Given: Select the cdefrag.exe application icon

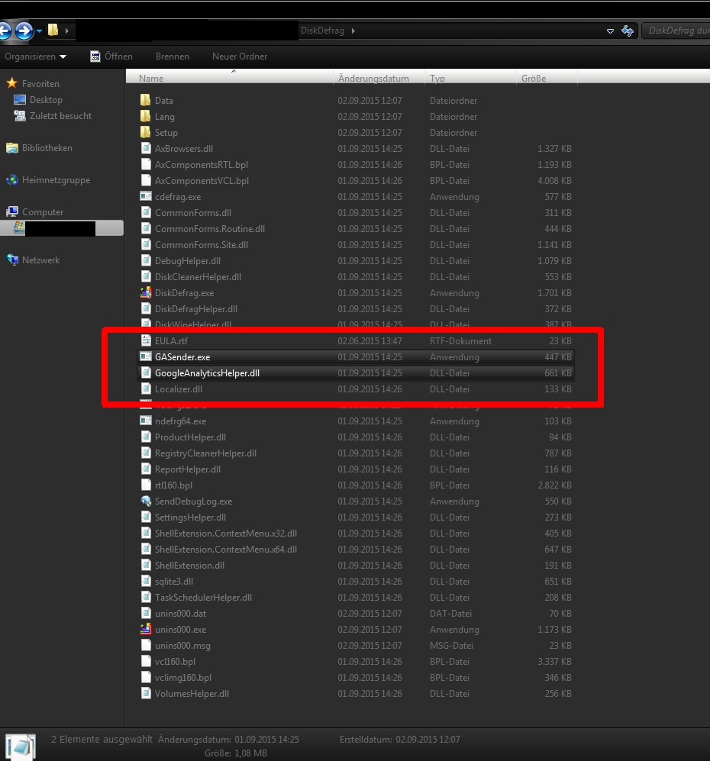Looking at the screenshot, I should [146, 196].
